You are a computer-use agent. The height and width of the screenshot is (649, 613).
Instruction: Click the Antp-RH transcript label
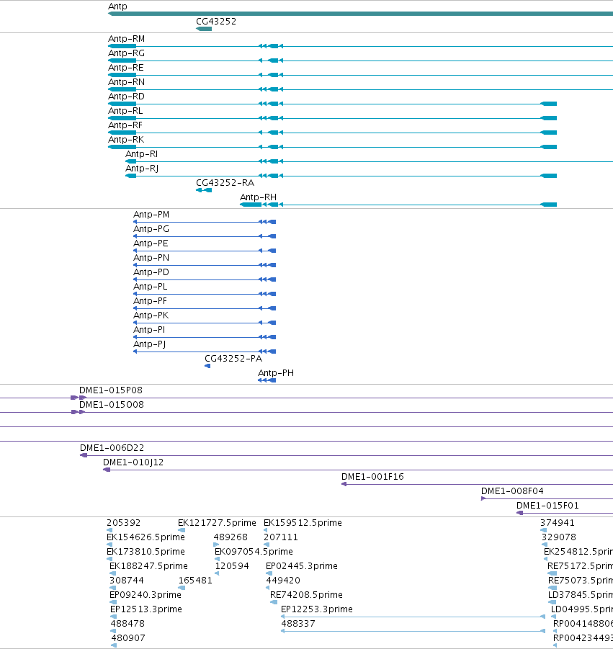pyautogui.click(x=259, y=197)
